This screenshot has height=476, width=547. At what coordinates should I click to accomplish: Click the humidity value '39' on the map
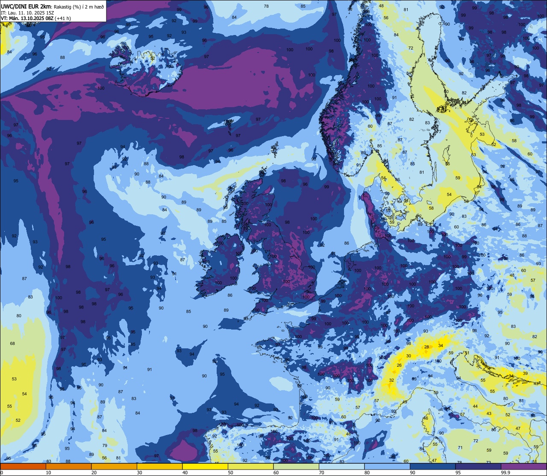(x=525, y=373)
